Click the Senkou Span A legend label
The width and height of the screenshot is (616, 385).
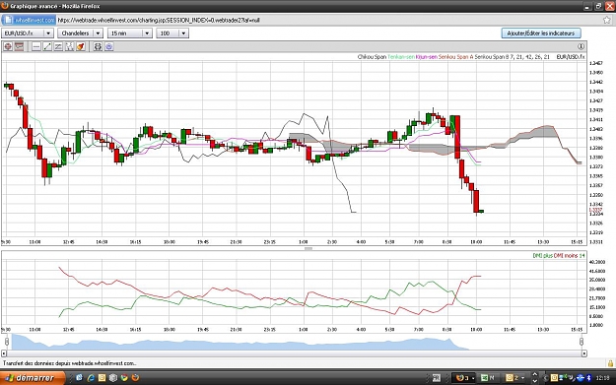point(455,57)
